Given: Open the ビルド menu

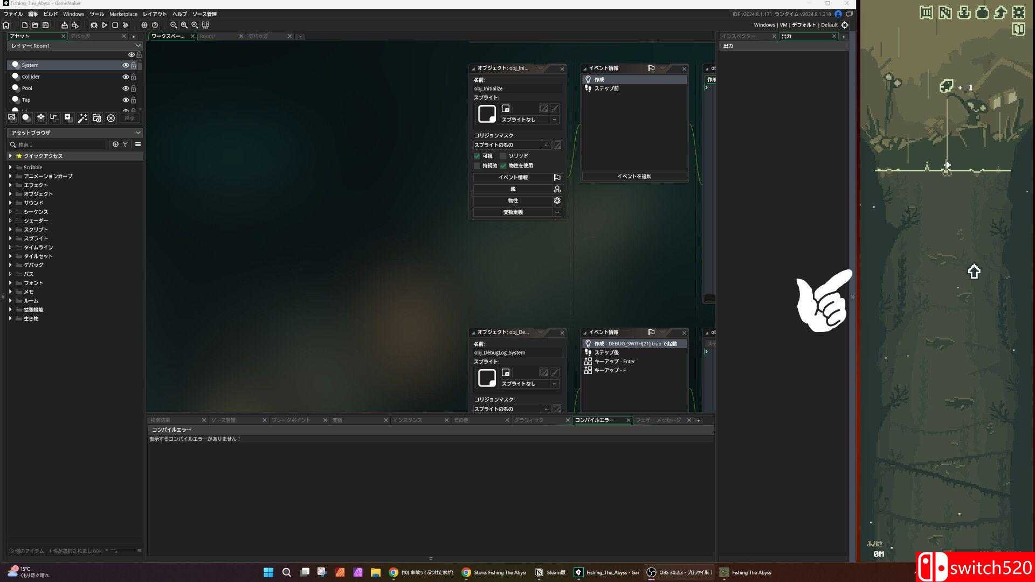Looking at the screenshot, I should point(50,14).
